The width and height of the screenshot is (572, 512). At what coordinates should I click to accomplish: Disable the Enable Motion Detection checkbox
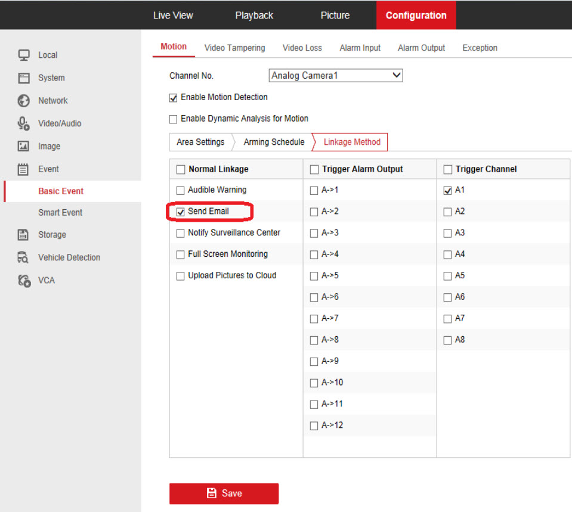pos(174,98)
